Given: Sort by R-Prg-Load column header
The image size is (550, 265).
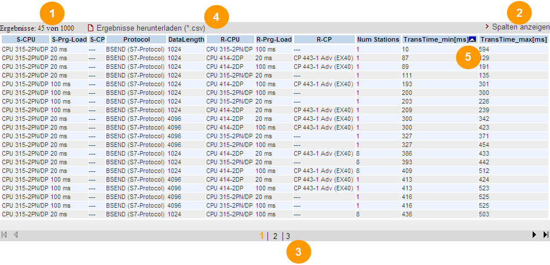Looking at the screenshot, I should coord(274,39).
